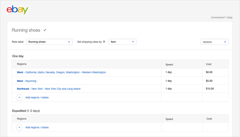Viewport: 240px width, 137px height.
Task: Open Northeast - New York region link
Action: (x=49, y=89)
